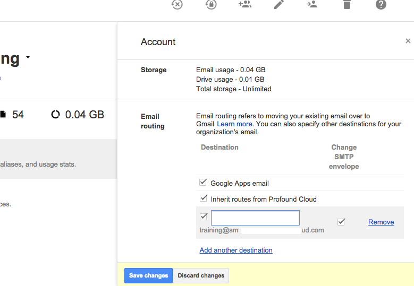Screen dimensions: 414x286
Task: Uncheck the Google Apps email checkbox
Action: tap(203, 182)
